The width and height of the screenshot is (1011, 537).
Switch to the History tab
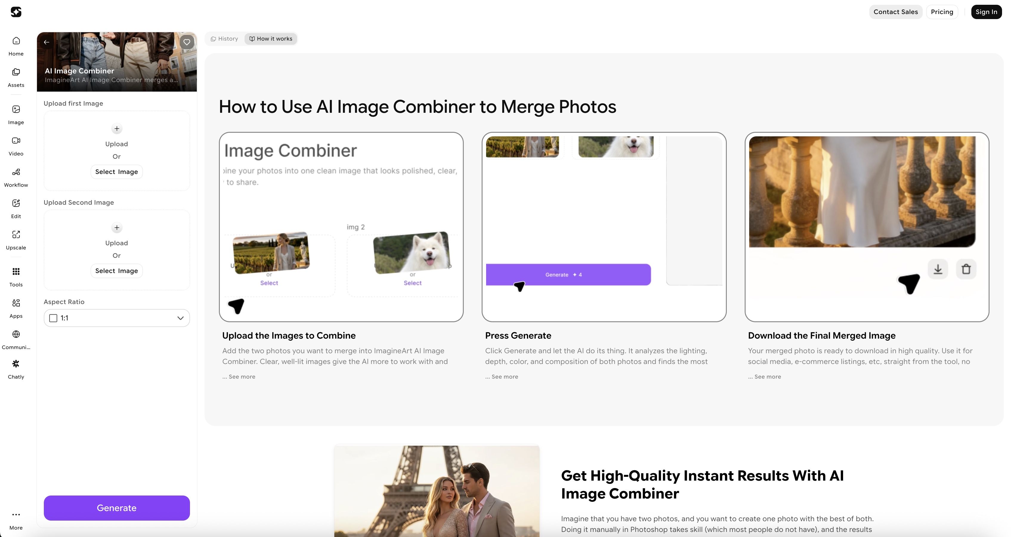(224, 38)
